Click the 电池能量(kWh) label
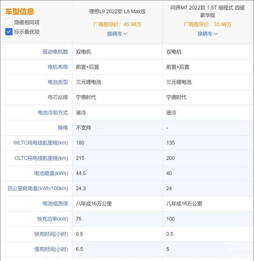The height and width of the screenshot is (261, 254). click(51, 173)
